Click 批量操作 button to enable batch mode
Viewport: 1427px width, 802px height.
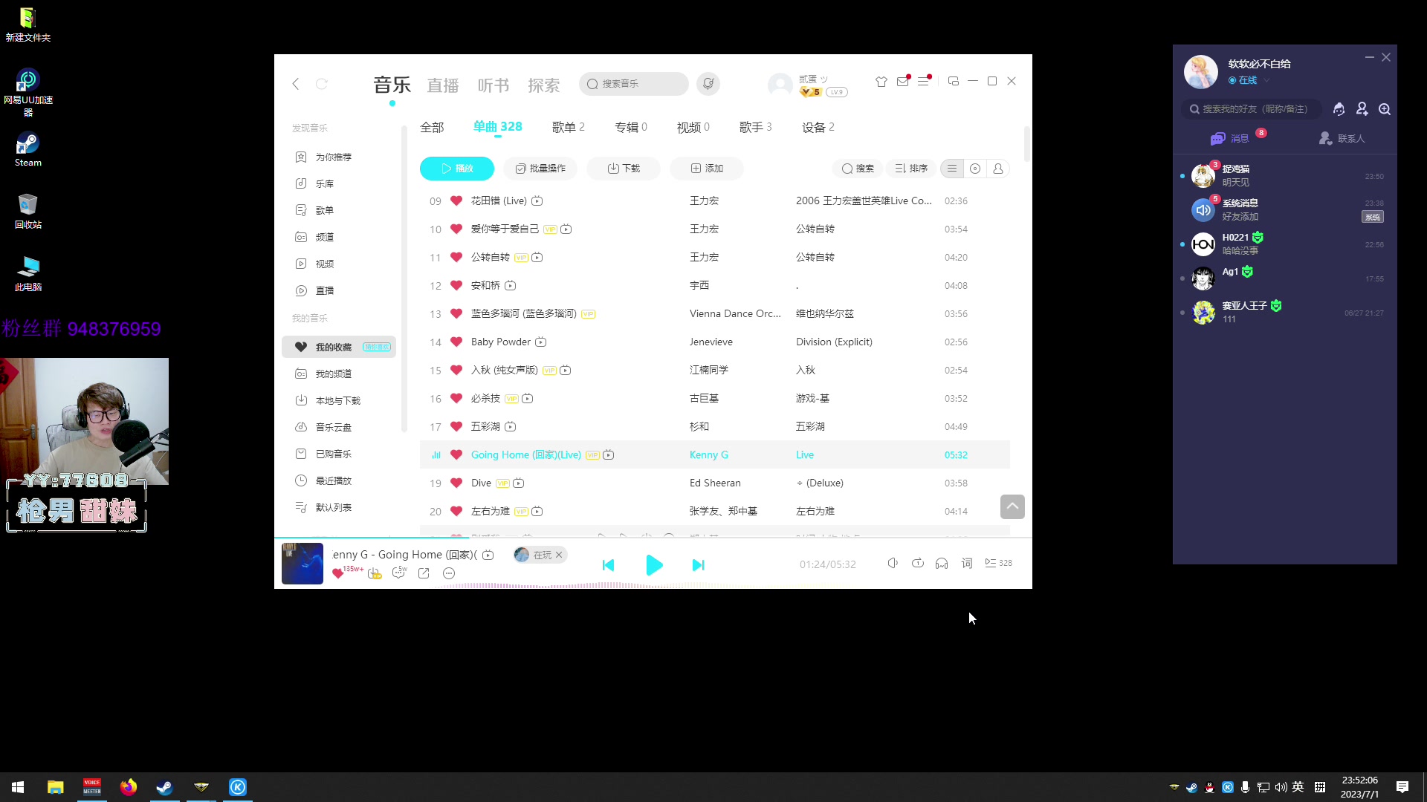pyautogui.click(x=541, y=169)
